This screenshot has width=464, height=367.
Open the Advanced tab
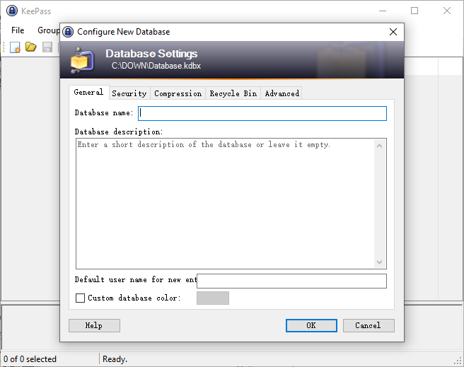[282, 93]
